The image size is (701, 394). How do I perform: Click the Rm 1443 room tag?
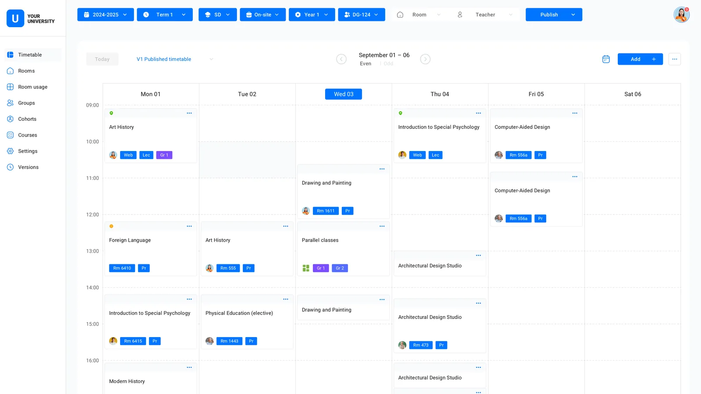coord(229,341)
